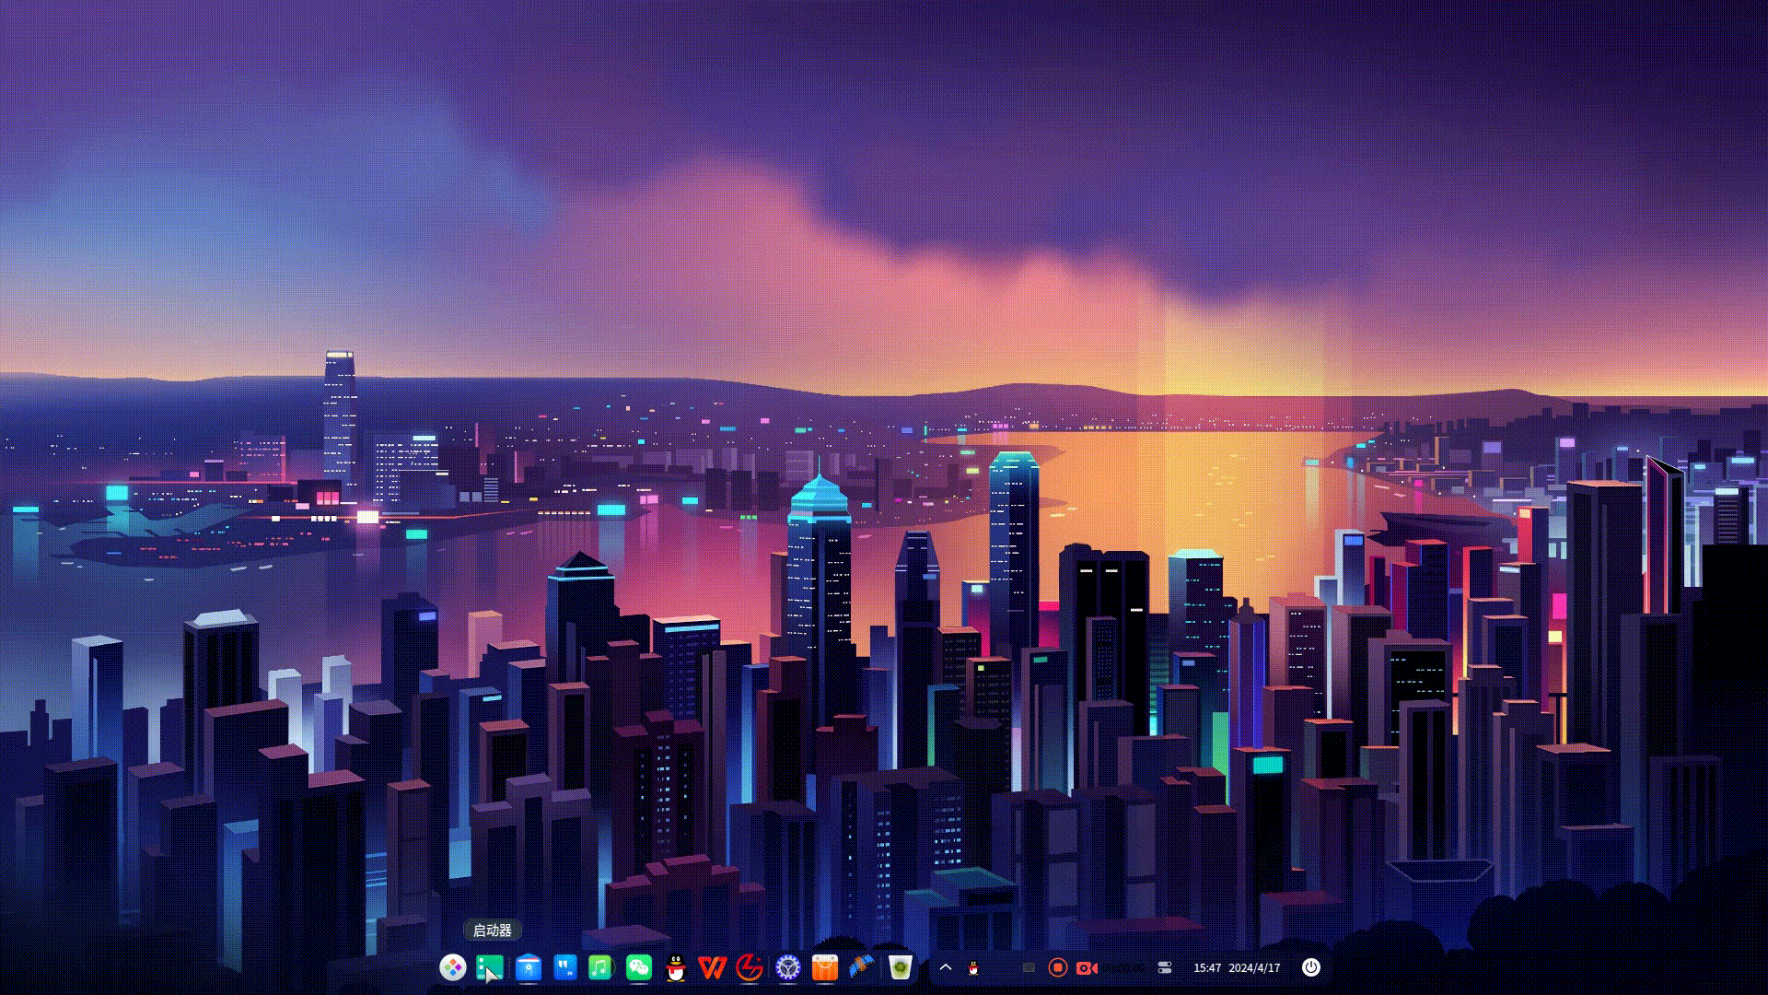Viewport: 1768px width, 995px height.
Task: Open the Movie player app
Action: tap(861, 966)
